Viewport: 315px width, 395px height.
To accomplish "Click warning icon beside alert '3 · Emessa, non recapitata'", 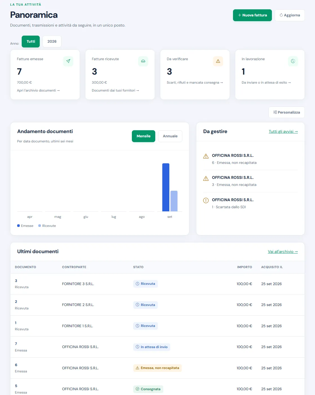I will (x=206, y=178).
